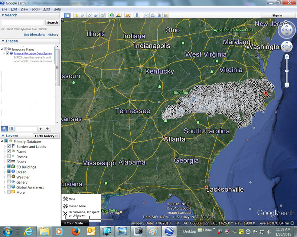Click the Email envelope icon
297x237 pixels.
(x=146, y=15)
